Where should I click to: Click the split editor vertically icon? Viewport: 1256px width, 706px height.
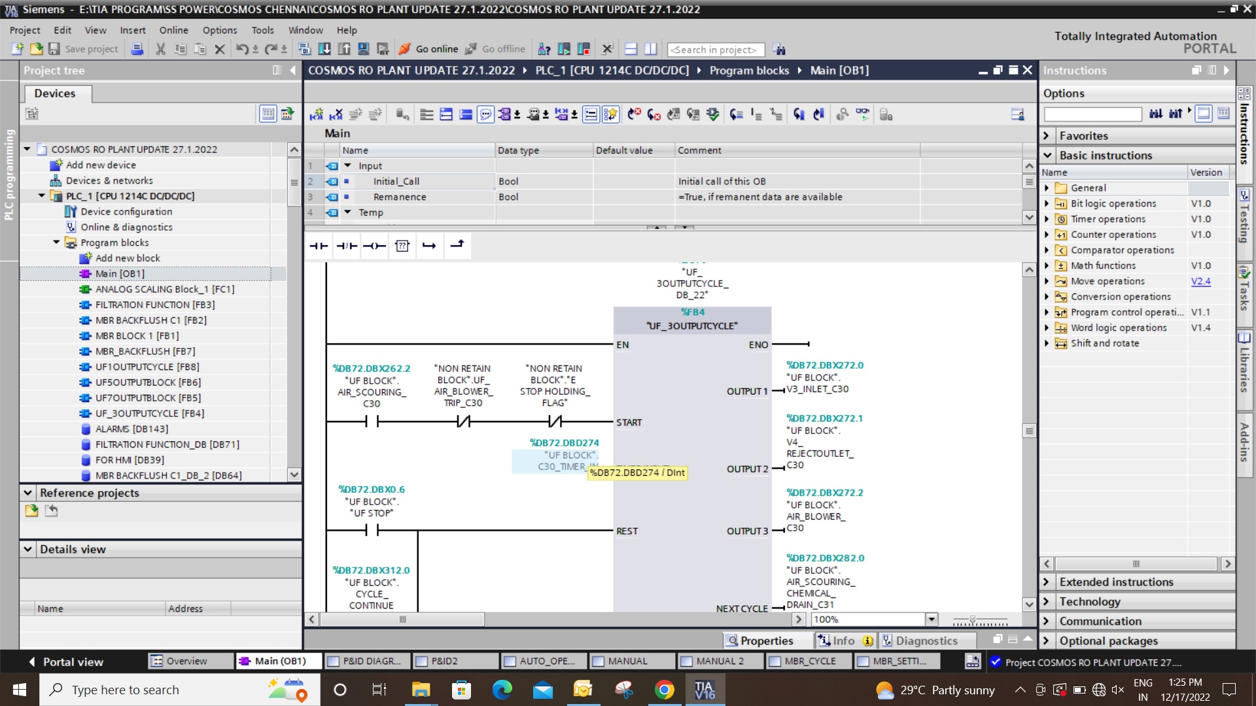click(x=650, y=49)
